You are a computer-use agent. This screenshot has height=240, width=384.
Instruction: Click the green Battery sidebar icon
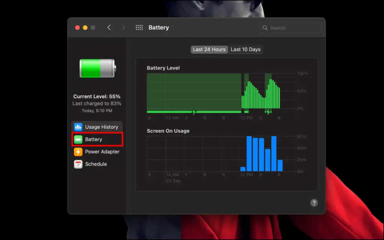point(78,140)
